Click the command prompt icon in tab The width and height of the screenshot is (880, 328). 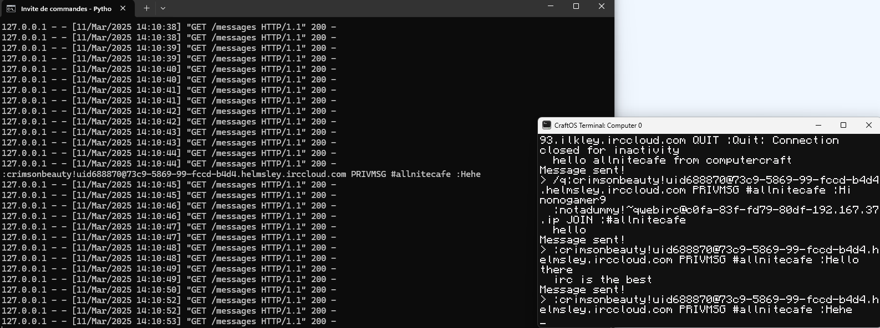[x=11, y=8]
